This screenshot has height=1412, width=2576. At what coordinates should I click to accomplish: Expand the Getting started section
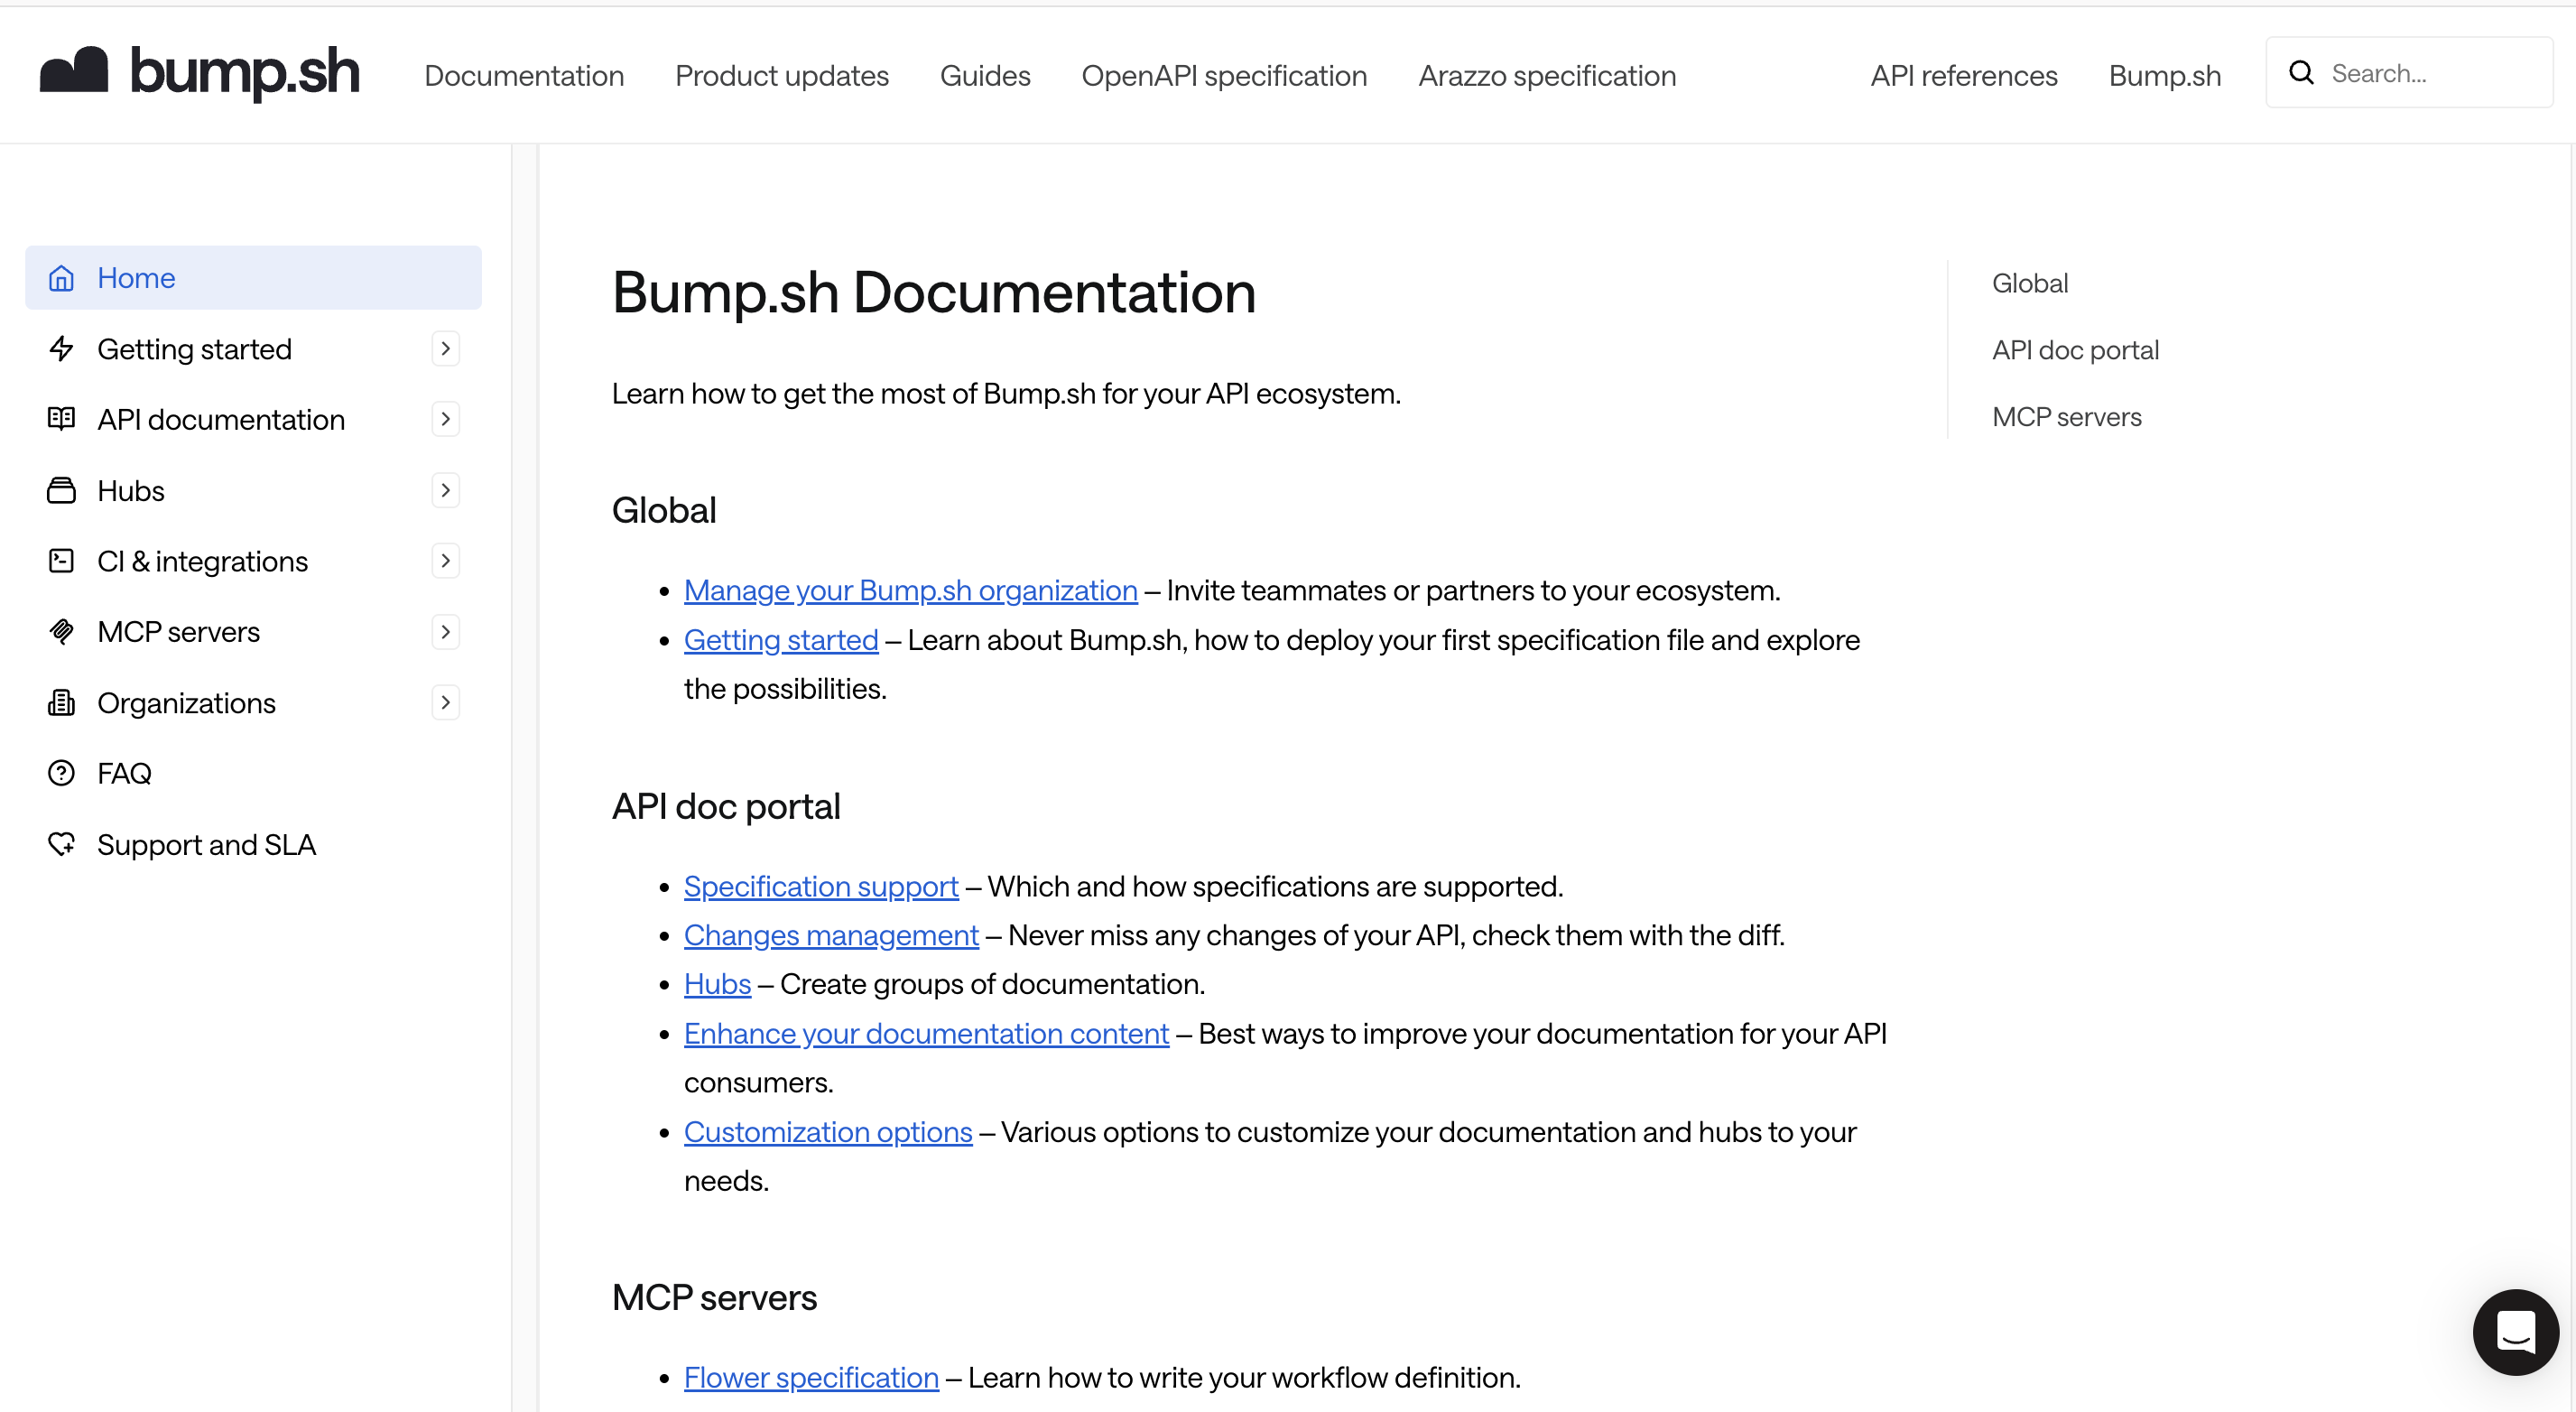pyautogui.click(x=446, y=349)
